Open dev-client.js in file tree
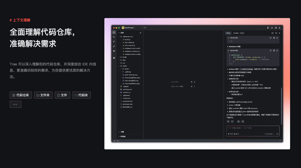 coord(129,43)
